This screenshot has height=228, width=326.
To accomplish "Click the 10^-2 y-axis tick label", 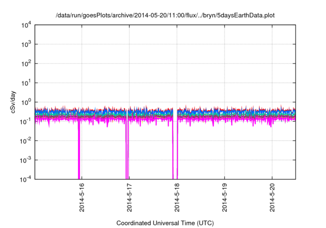I will [25, 141].
